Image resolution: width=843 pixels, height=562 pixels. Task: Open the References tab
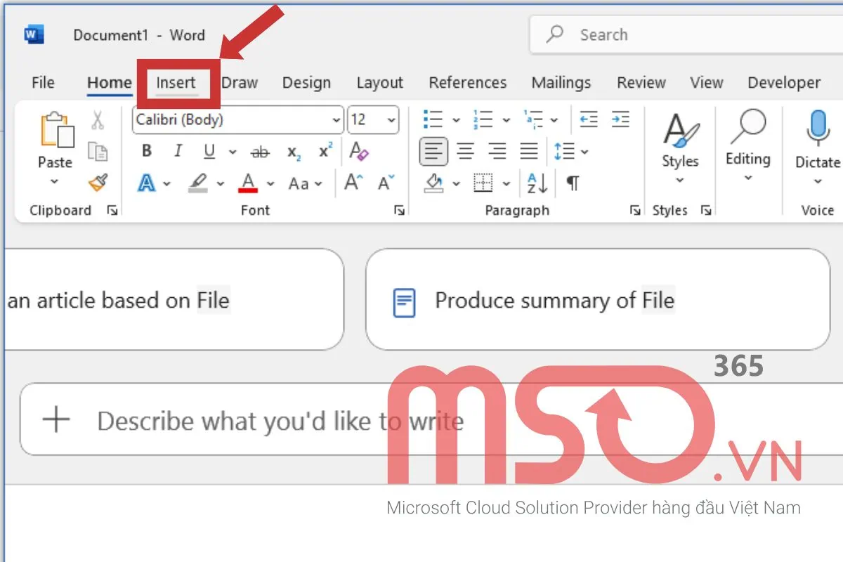coord(467,82)
